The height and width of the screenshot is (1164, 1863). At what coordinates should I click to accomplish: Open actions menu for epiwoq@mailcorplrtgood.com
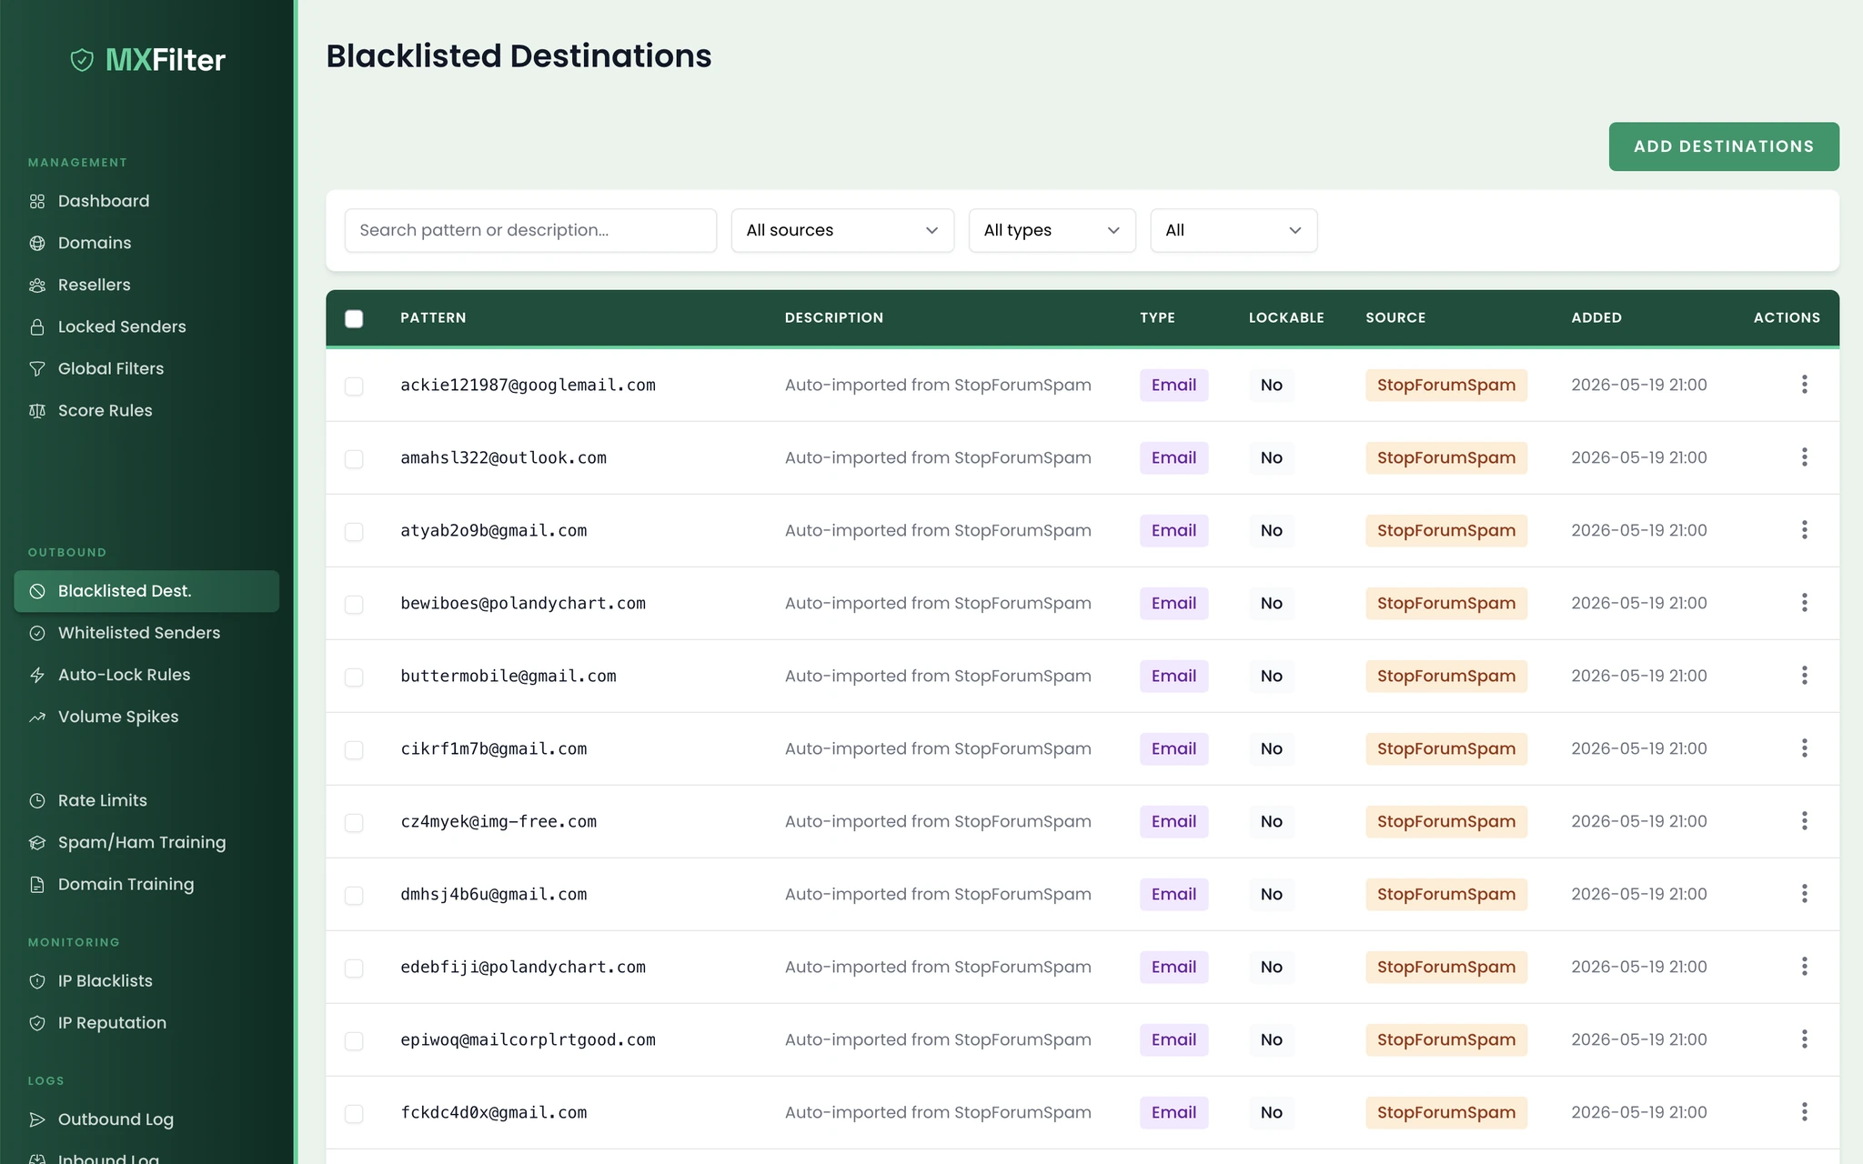pos(1804,1039)
